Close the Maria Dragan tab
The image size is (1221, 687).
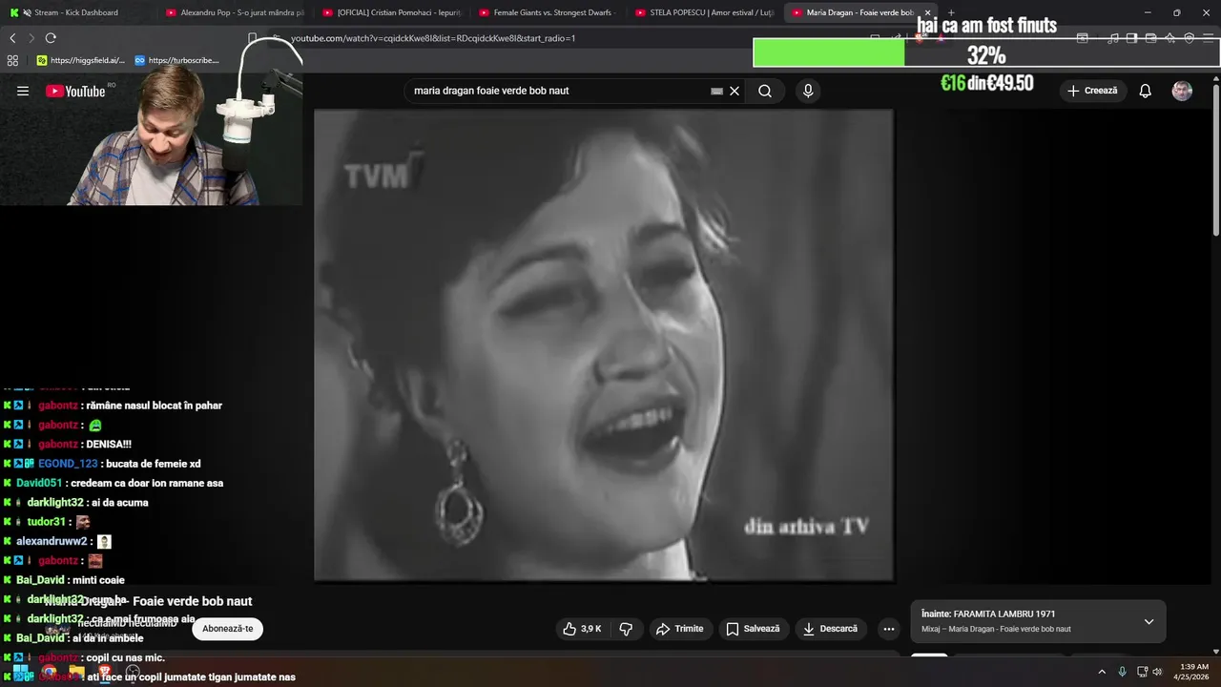927,12
